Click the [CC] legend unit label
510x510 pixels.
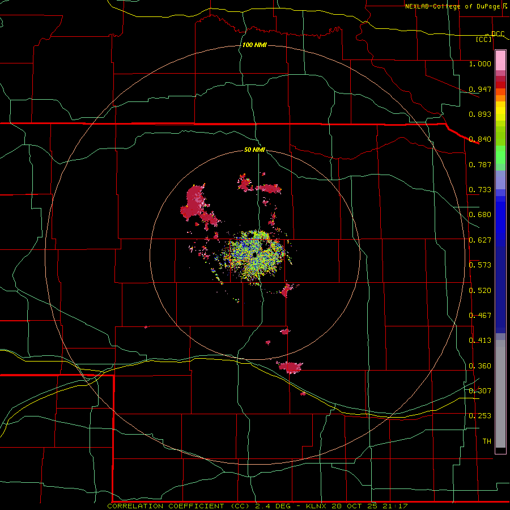(484, 39)
